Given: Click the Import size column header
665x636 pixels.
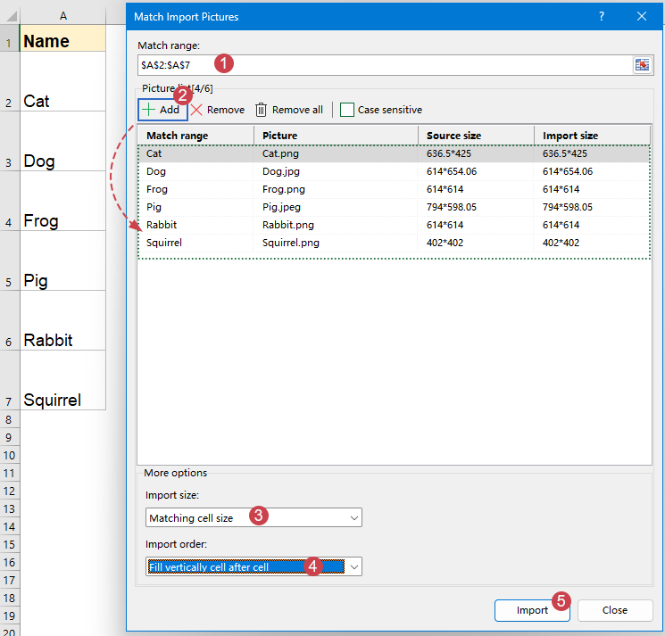Looking at the screenshot, I should (x=592, y=136).
